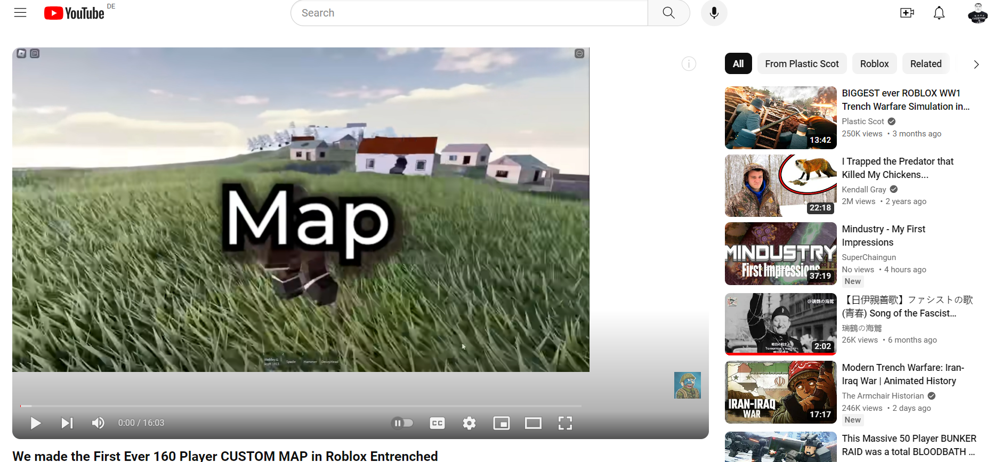Open Song of the Fascist title link
1001x462 pixels.
(x=907, y=306)
